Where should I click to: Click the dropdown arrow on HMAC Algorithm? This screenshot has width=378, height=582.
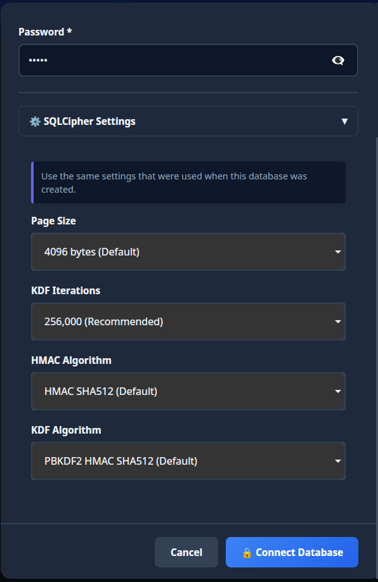(x=337, y=391)
